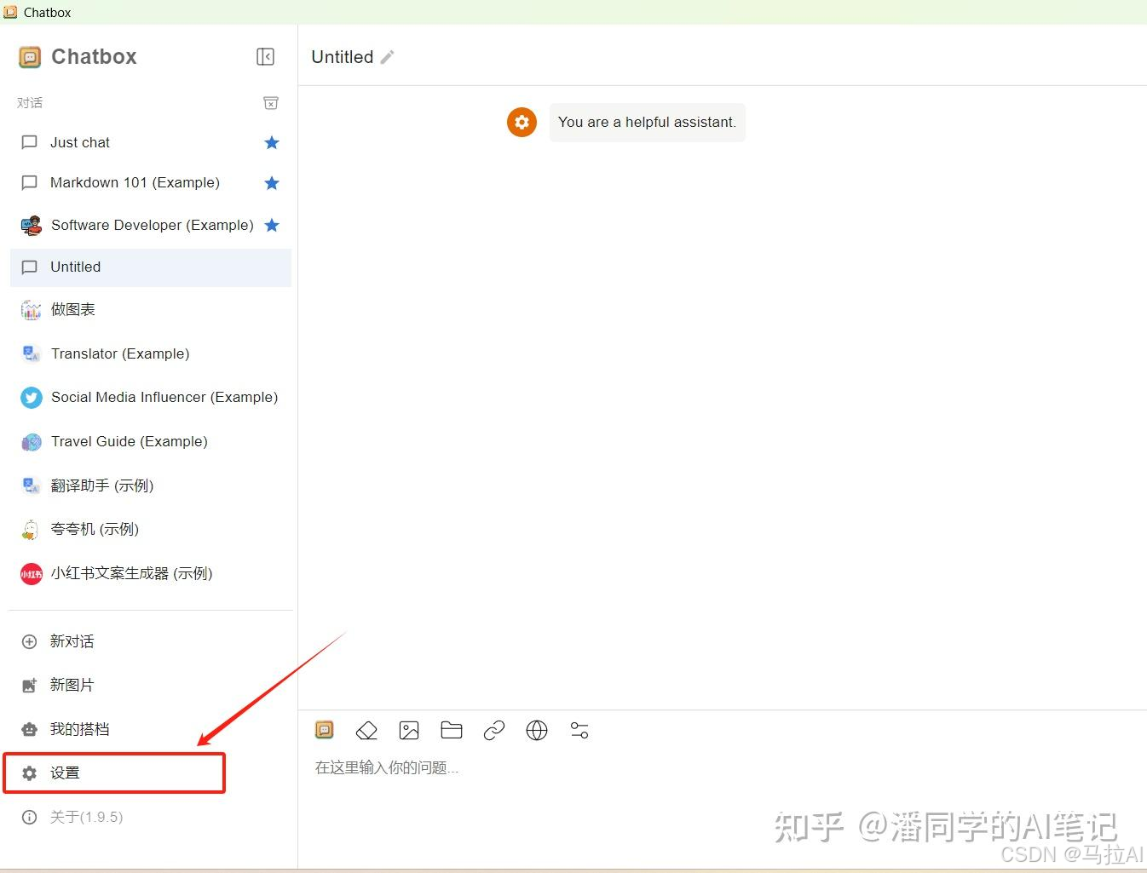Attach a link with the chain icon
The width and height of the screenshot is (1147, 873).
(494, 730)
